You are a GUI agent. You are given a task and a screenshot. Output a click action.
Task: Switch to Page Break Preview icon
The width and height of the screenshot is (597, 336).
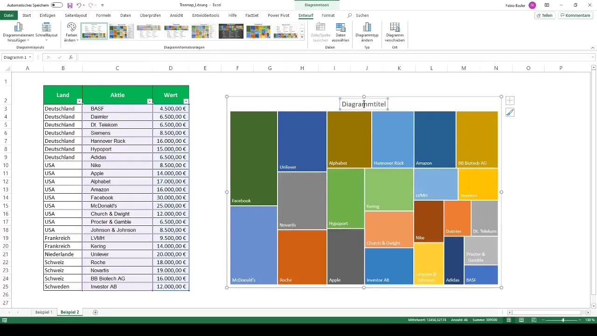(x=533, y=320)
